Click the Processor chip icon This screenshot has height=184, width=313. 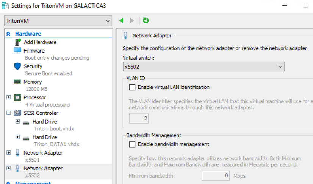coord(17,97)
